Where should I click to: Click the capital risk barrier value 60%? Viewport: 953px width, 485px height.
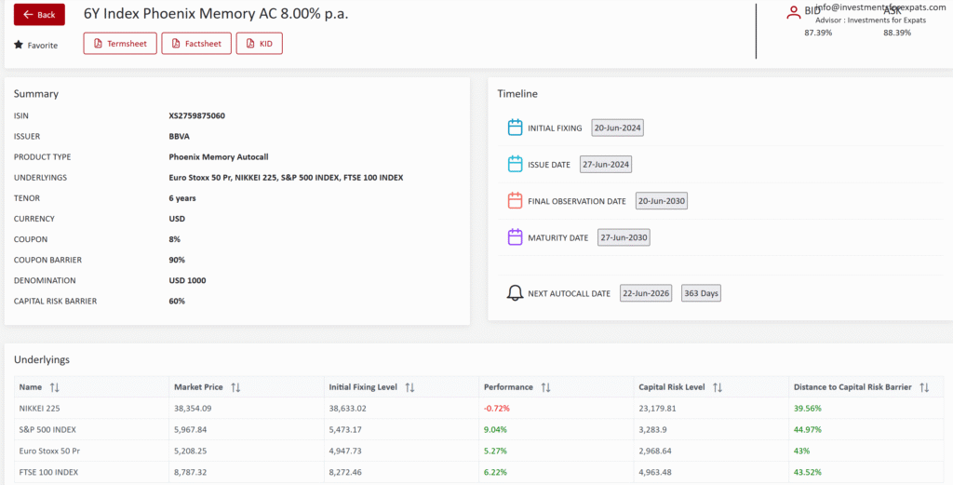pos(177,301)
